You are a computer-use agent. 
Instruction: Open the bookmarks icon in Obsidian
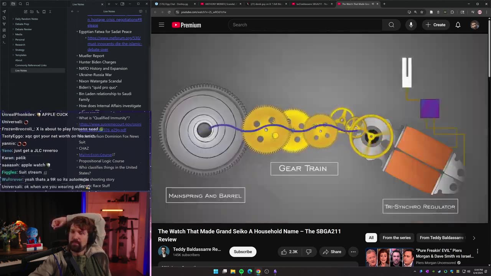coord(27,4)
